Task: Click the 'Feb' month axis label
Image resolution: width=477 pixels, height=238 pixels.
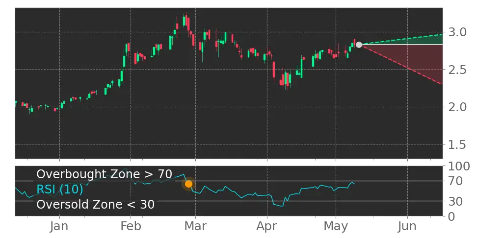Action: pos(131,226)
